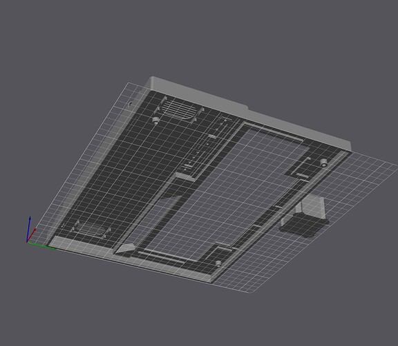Select the dark rounded bracket part
398x346 pixels.
304,225
